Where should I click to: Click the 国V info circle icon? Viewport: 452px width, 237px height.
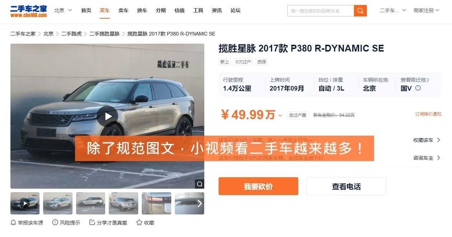418,88
